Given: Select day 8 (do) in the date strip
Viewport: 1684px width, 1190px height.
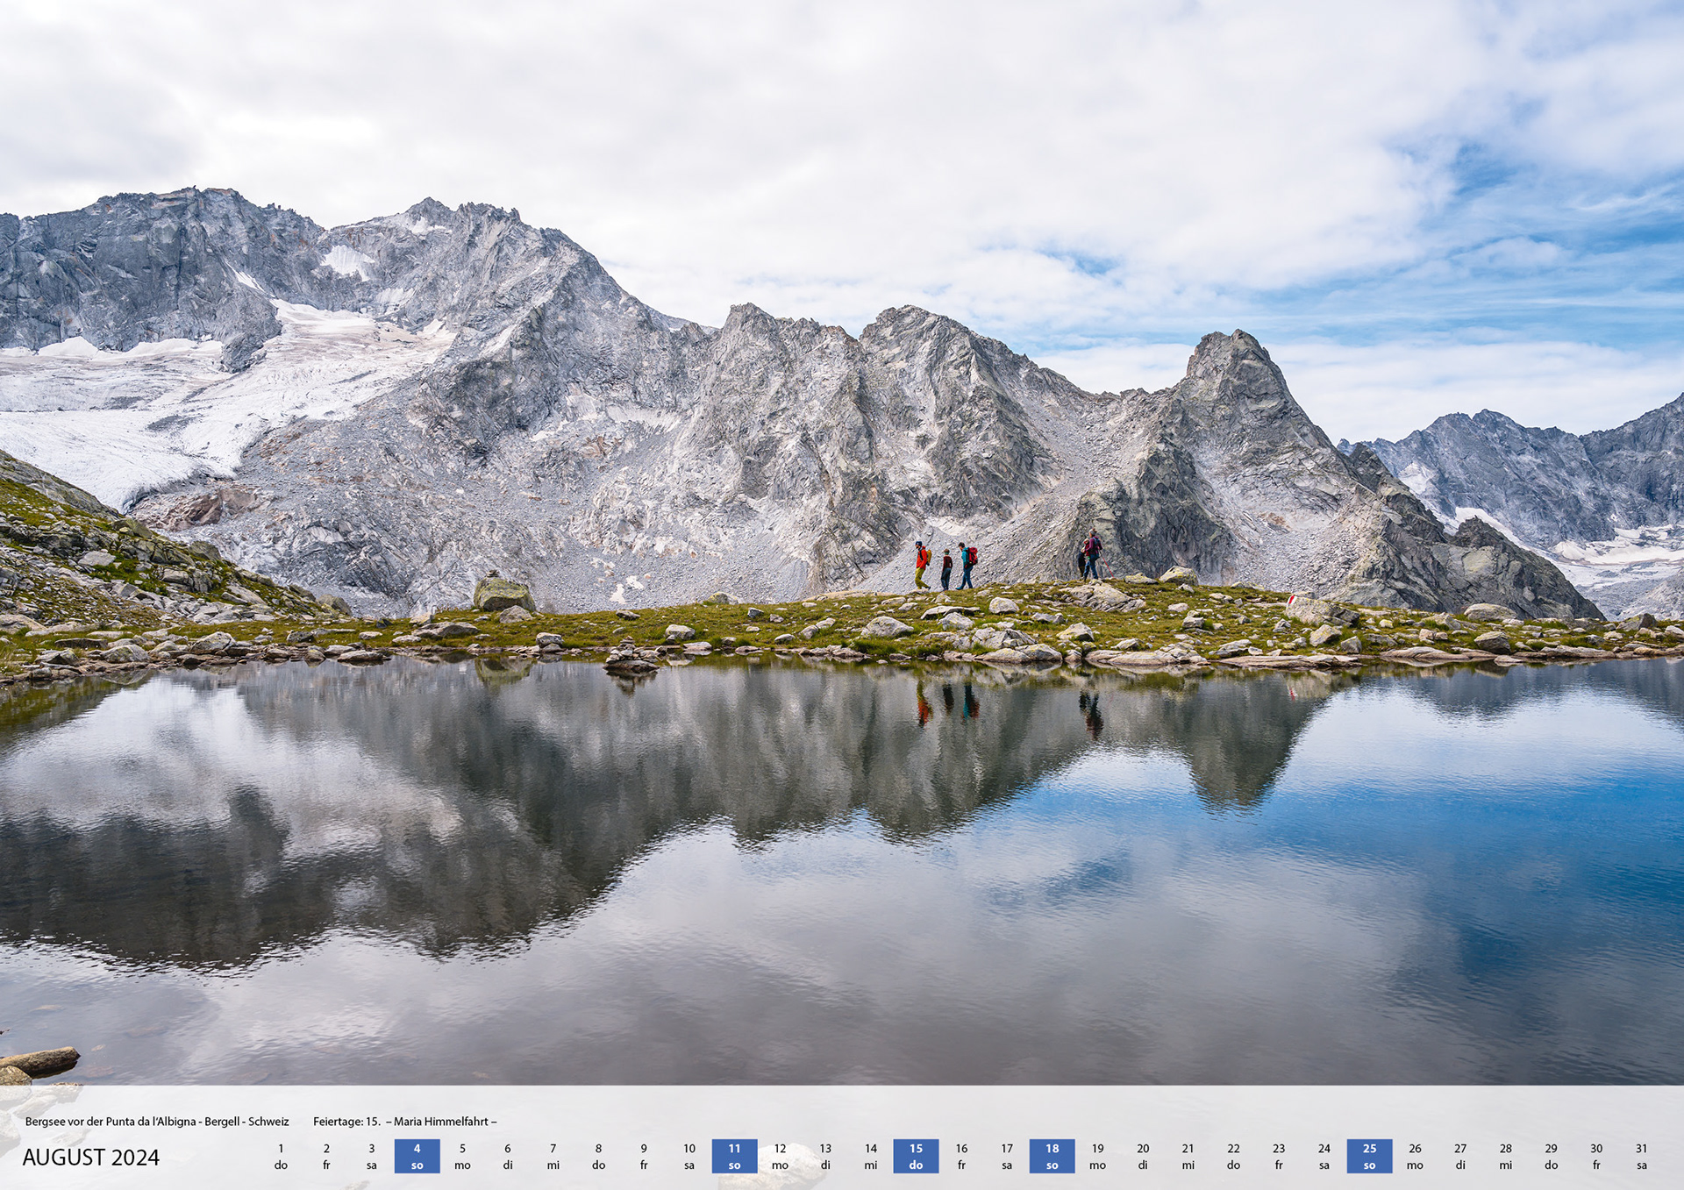Looking at the screenshot, I should point(598,1157).
